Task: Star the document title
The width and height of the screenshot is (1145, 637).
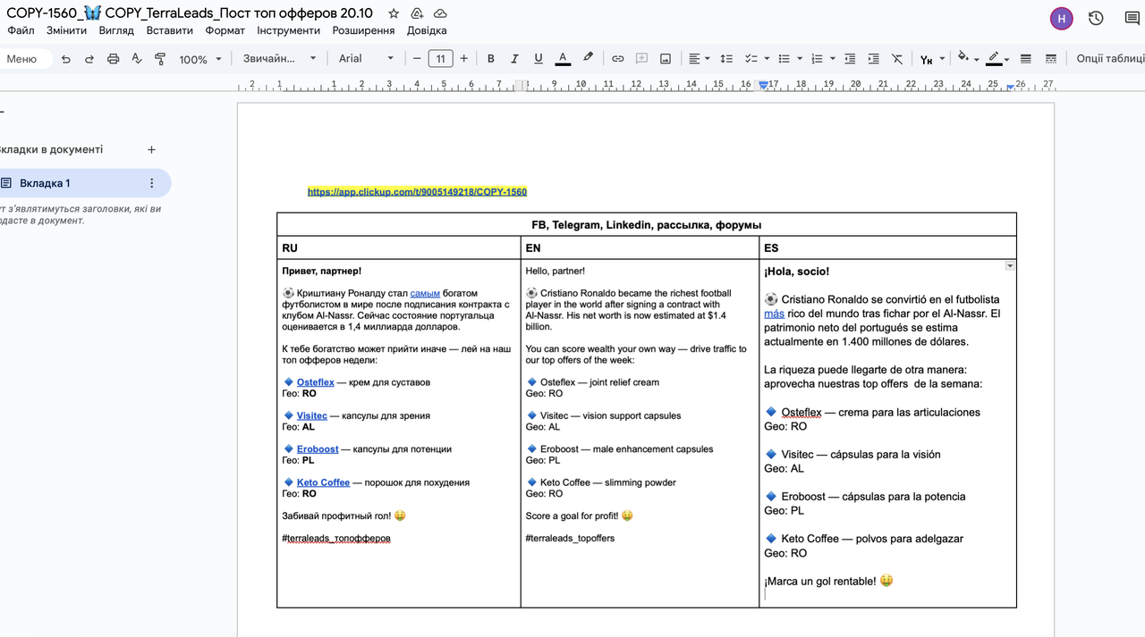Action: pyautogui.click(x=394, y=13)
